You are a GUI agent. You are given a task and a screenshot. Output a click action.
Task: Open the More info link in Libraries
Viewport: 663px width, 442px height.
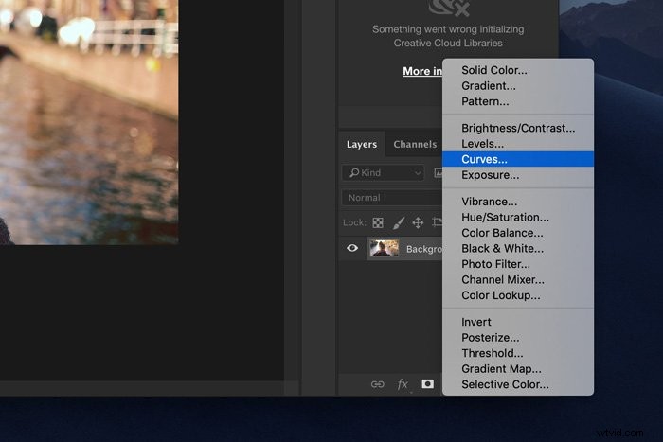tap(422, 71)
